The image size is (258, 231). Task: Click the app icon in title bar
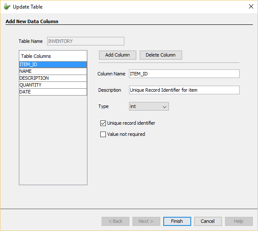point(7,7)
